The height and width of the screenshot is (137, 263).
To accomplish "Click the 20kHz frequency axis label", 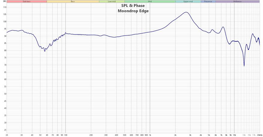I will [x=260, y=135].
